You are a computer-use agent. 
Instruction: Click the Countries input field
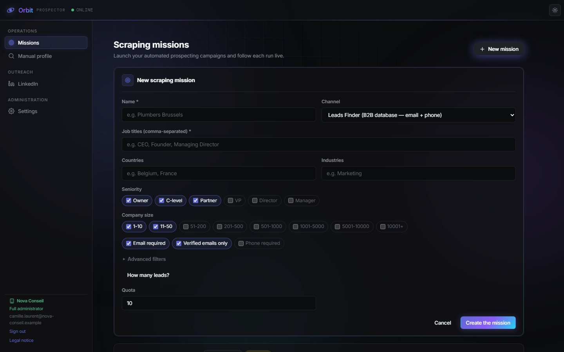[219, 173]
